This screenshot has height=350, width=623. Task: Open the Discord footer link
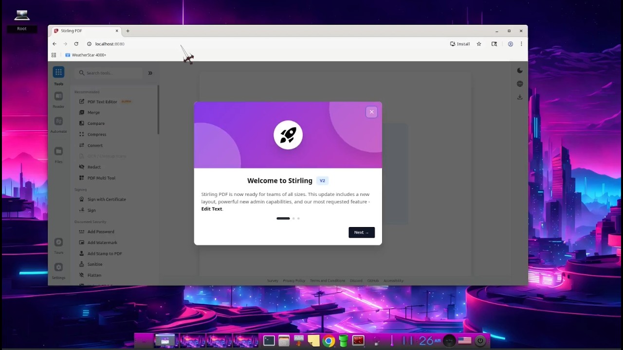[356, 280]
